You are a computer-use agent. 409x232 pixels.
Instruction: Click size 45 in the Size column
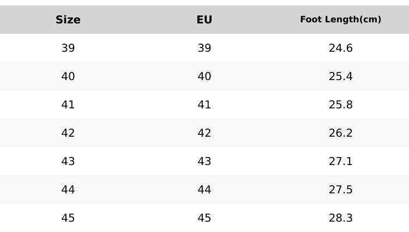(68, 218)
